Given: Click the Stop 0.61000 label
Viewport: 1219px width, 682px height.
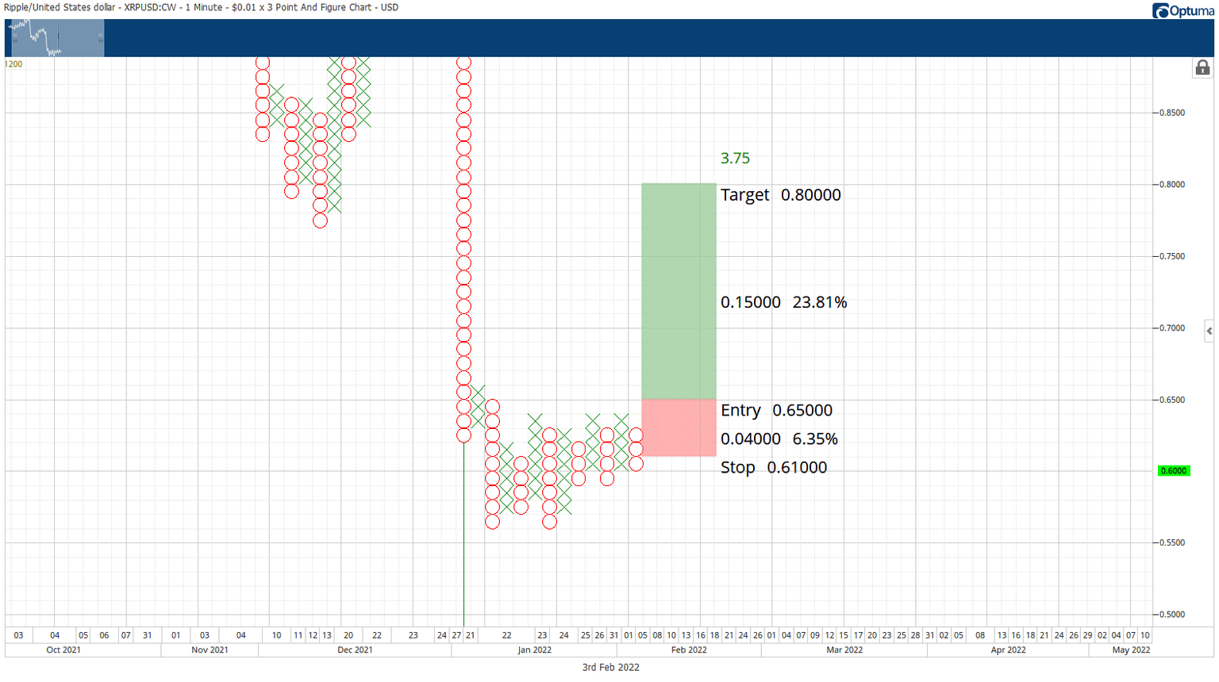Looking at the screenshot, I should tap(774, 468).
